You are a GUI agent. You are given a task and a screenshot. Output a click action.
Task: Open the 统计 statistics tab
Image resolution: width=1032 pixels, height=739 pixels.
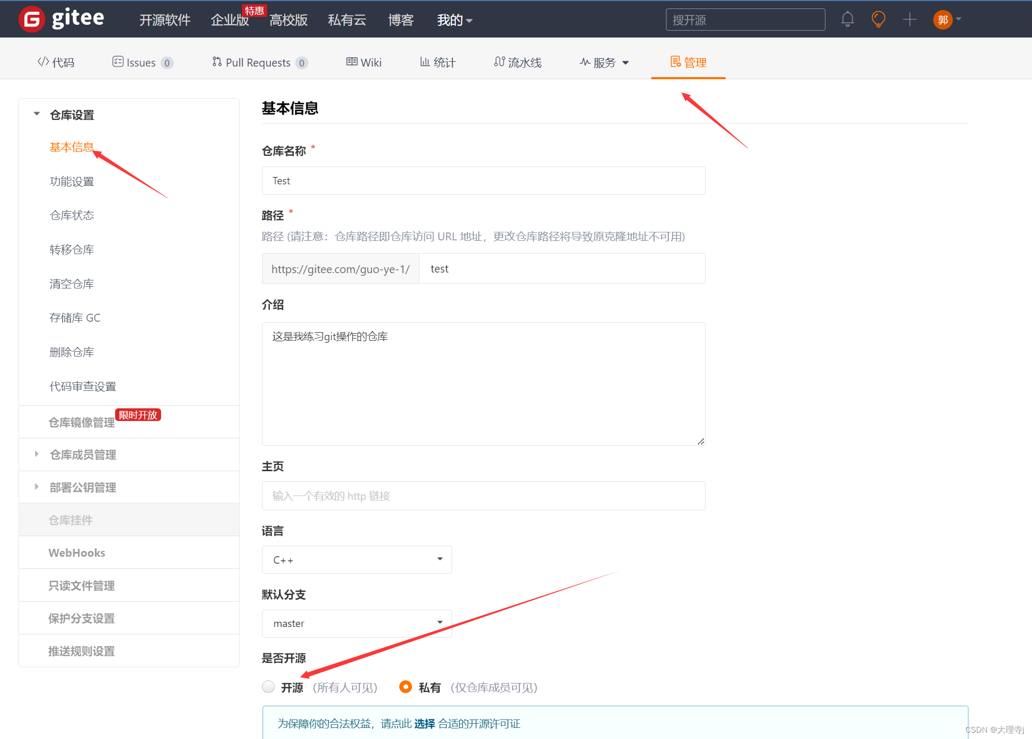pos(438,62)
